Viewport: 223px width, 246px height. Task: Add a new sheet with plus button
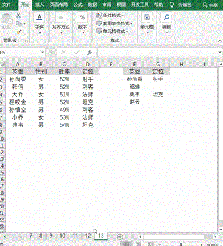tap(120, 236)
